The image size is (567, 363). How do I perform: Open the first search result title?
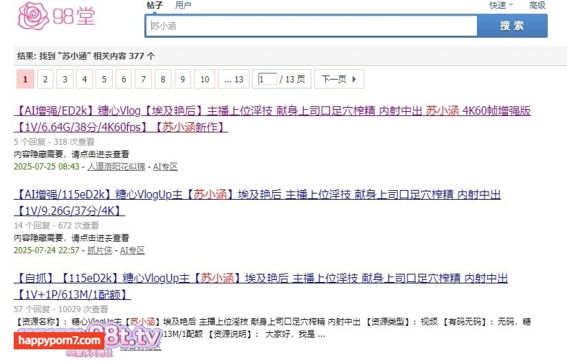tap(271, 111)
